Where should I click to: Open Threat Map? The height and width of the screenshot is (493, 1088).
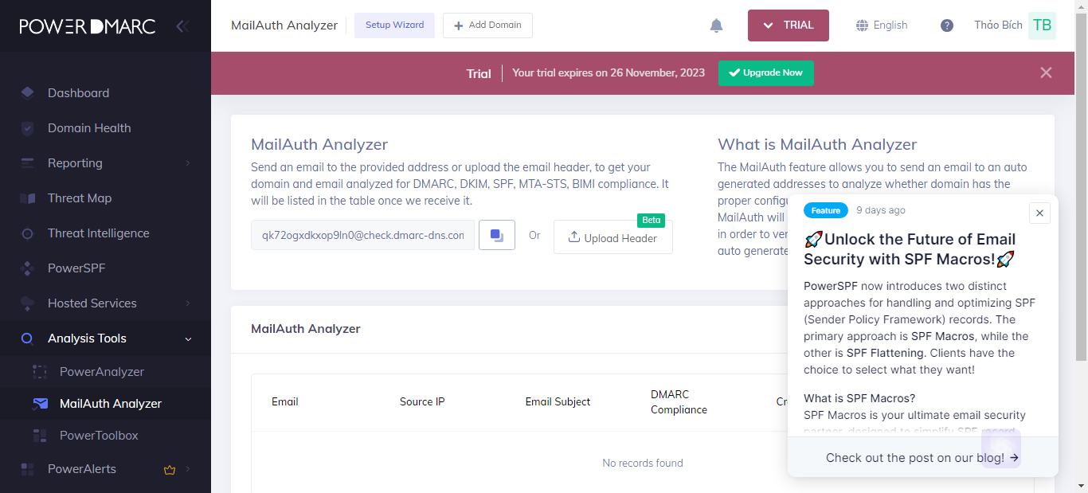click(80, 198)
